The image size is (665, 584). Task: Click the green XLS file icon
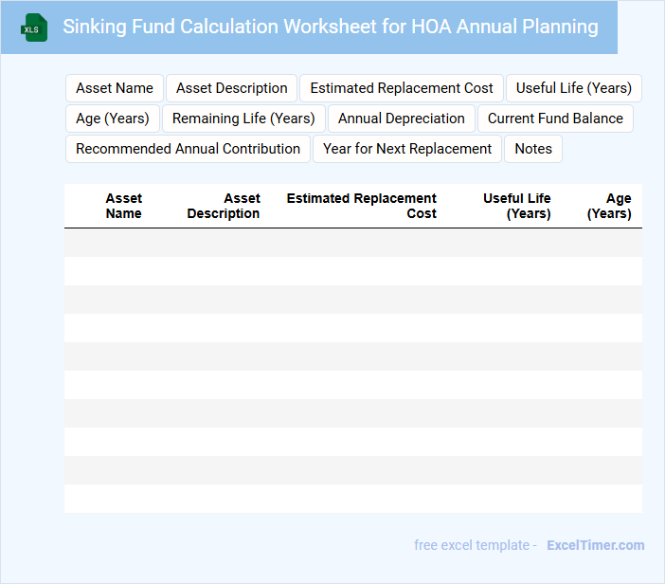tap(34, 28)
